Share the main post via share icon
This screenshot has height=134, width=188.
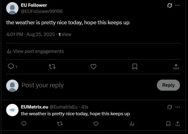[176, 67]
